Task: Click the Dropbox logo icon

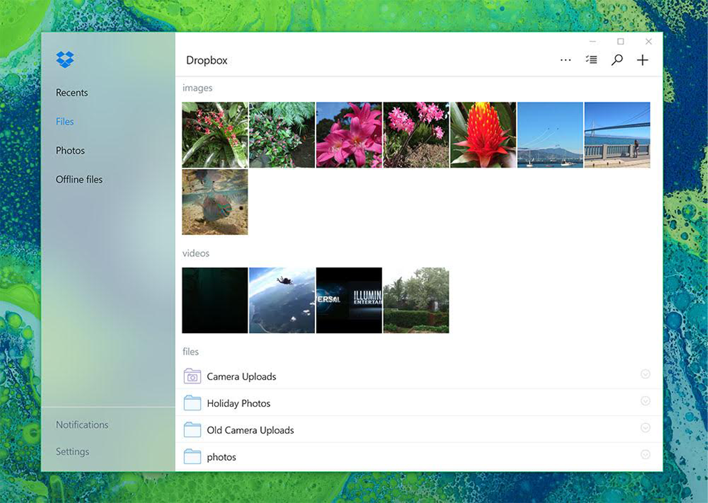Action: click(65, 59)
